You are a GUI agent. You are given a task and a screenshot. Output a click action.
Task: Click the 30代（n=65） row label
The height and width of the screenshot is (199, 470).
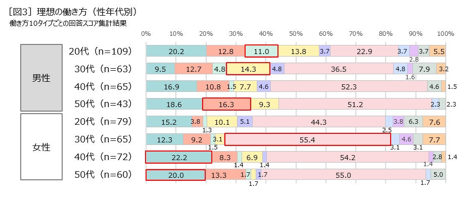tap(103, 139)
